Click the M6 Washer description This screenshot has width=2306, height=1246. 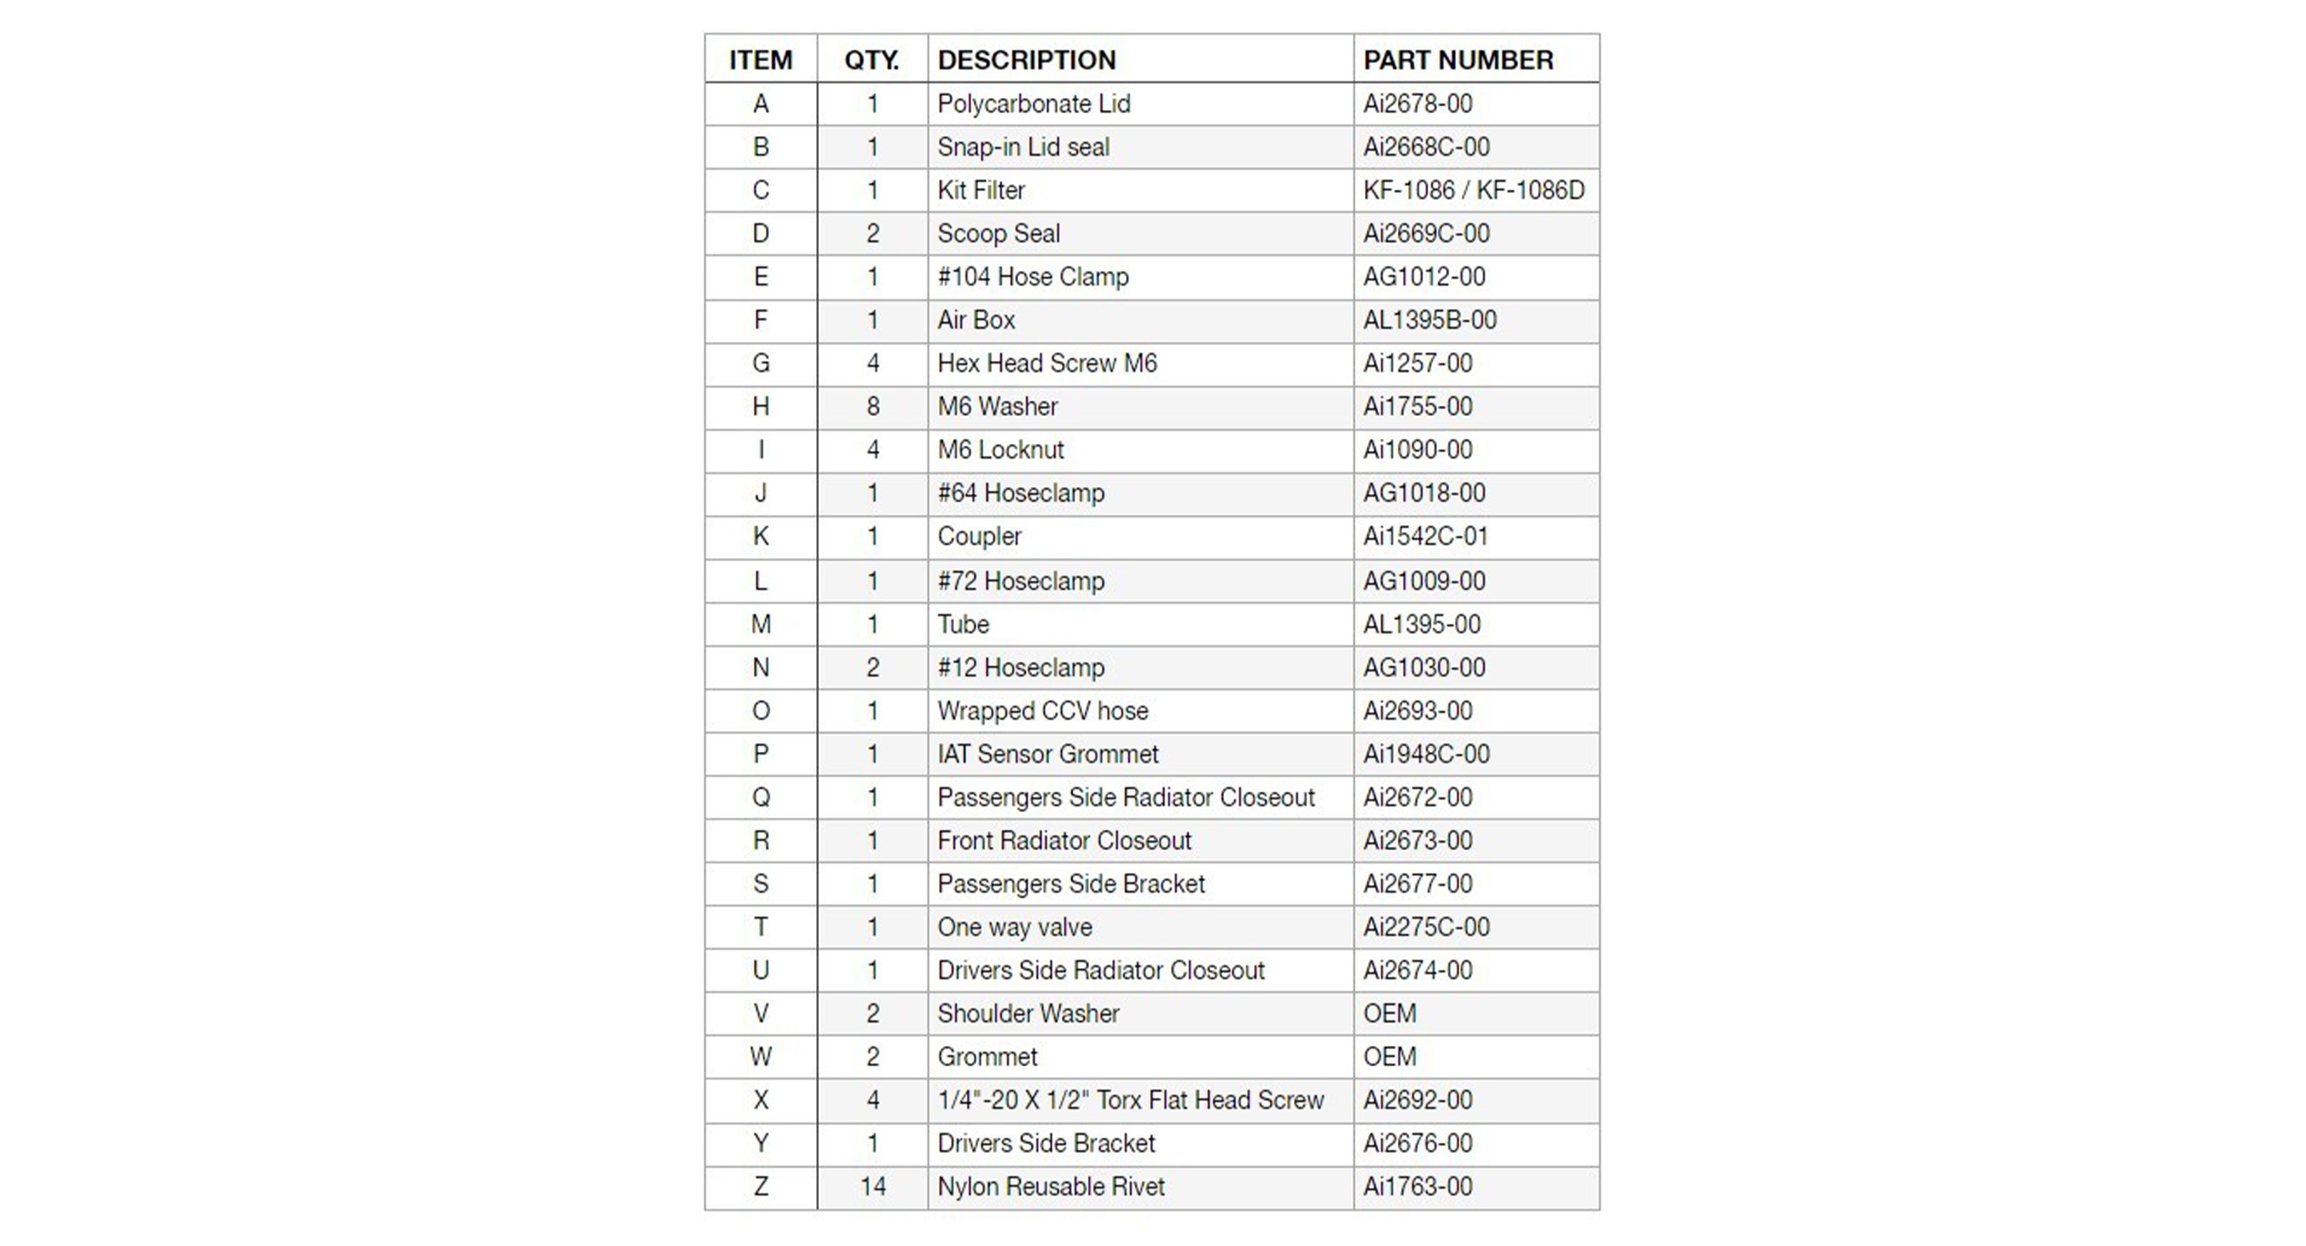pos(997,407)
